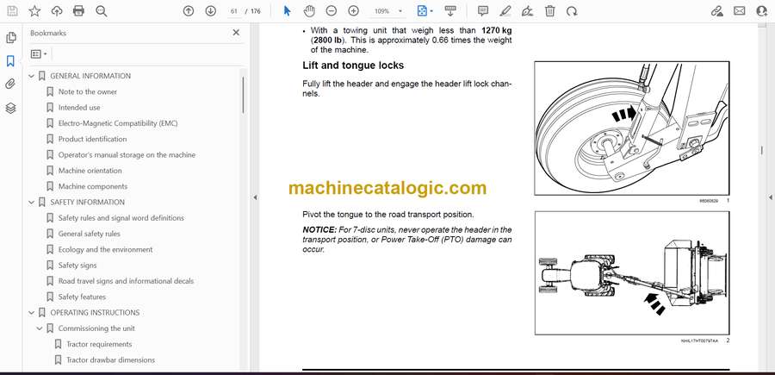Send the file by email envelope icon

pos(740,11)
